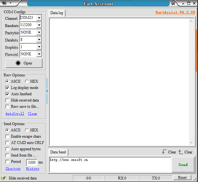This screenshot has height=182, width=198.
Task: Click the Hide received data status text
Action: [23, 178]
